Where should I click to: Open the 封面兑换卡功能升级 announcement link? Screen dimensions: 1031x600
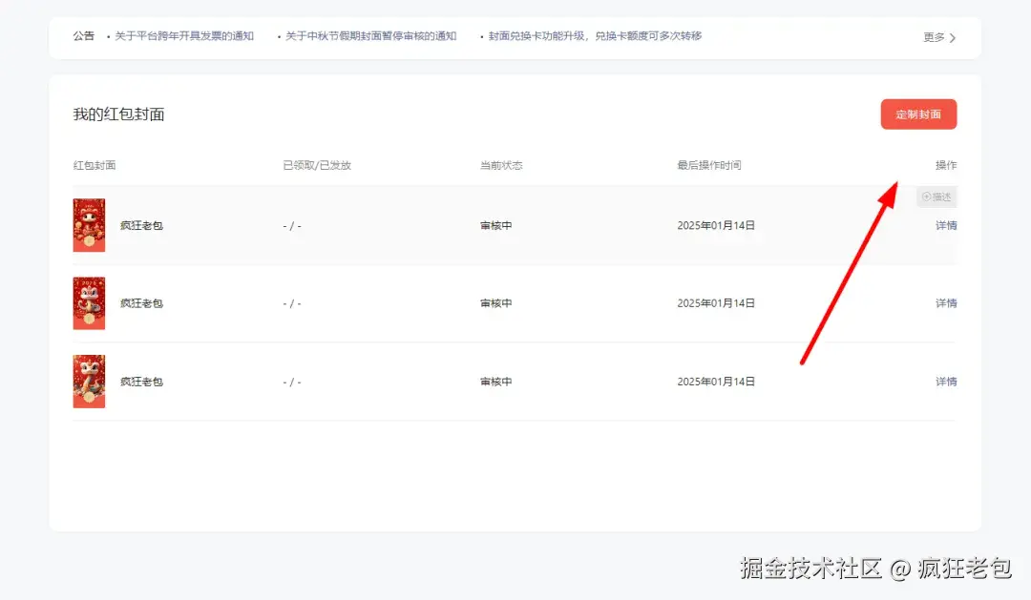[x=594, y=36]
